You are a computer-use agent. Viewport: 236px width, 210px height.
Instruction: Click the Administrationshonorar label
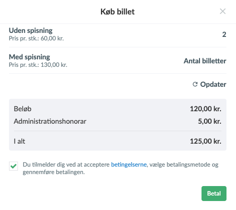tap(50, 121)
